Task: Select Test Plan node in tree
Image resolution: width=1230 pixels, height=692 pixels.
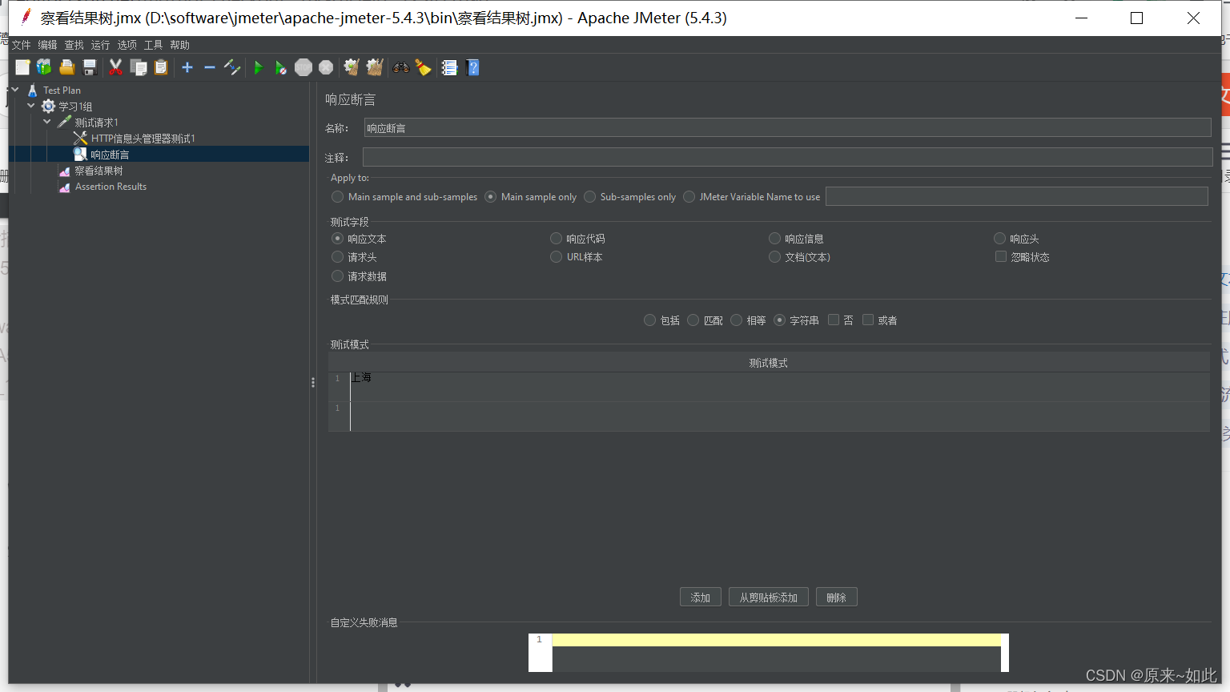Action: point(62,91)
